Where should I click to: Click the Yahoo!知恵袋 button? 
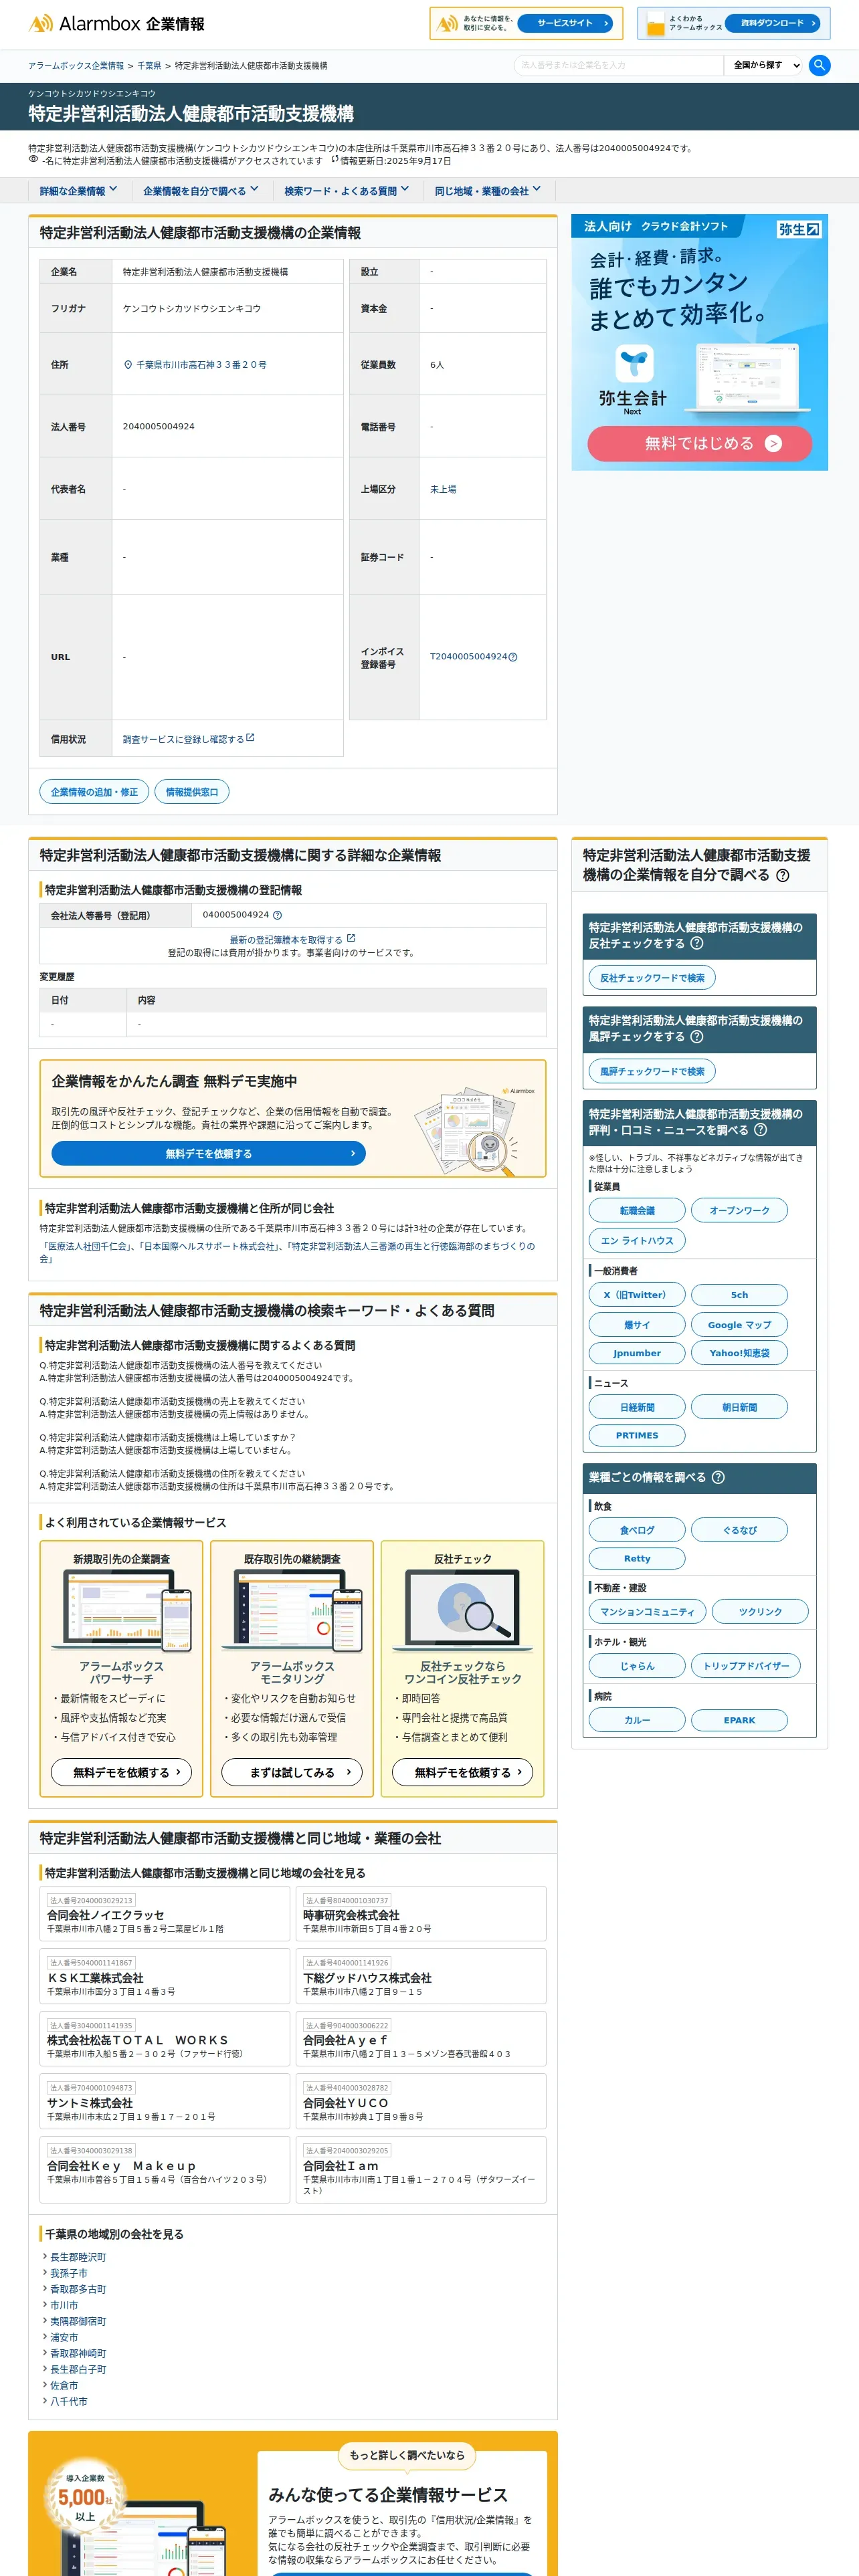[x=739, y=1353]
